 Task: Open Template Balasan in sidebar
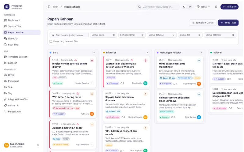click(x=22, y=57)
